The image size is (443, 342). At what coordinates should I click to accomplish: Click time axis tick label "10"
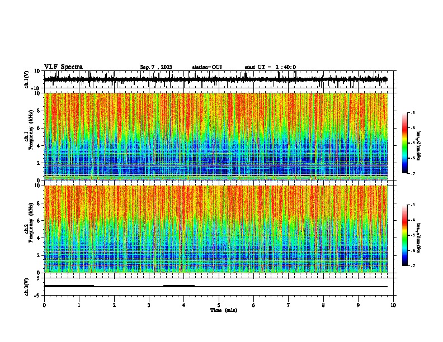tap(393, 305)
